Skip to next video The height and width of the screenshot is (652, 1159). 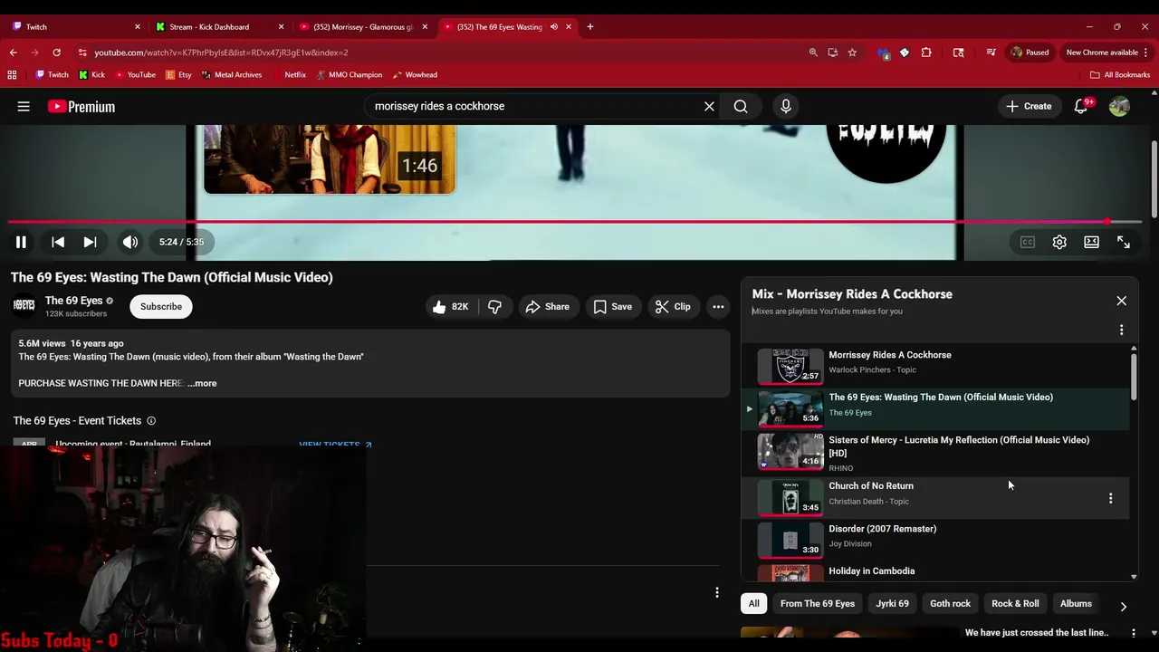point(90,242)
